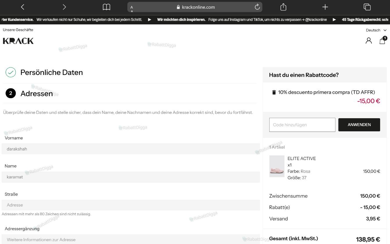
Task: Click the ANWENDEN button
Action: (359, 125)
